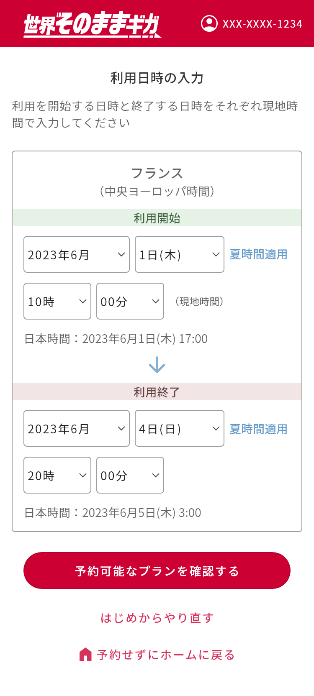Image resolution: width=314 pixels, height=696 pixels.
Task: Click はじめからやり直す link
Action: [x=157, y=618]
